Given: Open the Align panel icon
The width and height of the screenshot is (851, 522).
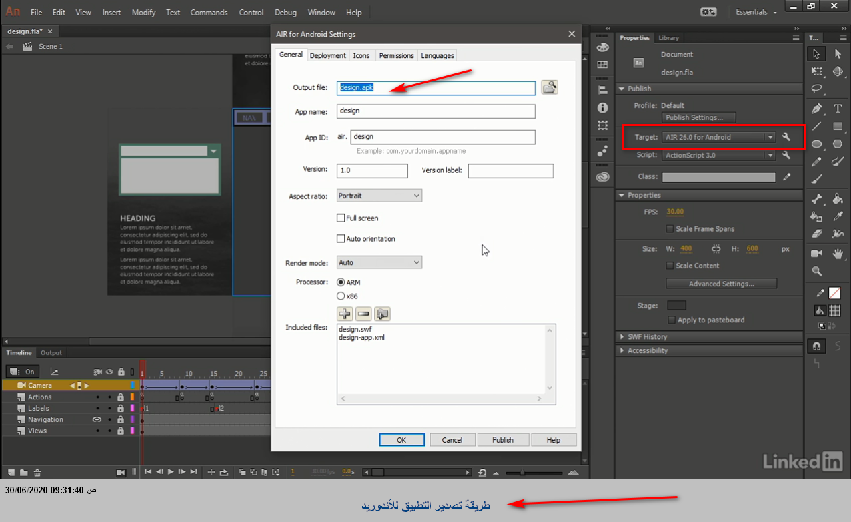Looking at the screenshot, I should [602, 90].
